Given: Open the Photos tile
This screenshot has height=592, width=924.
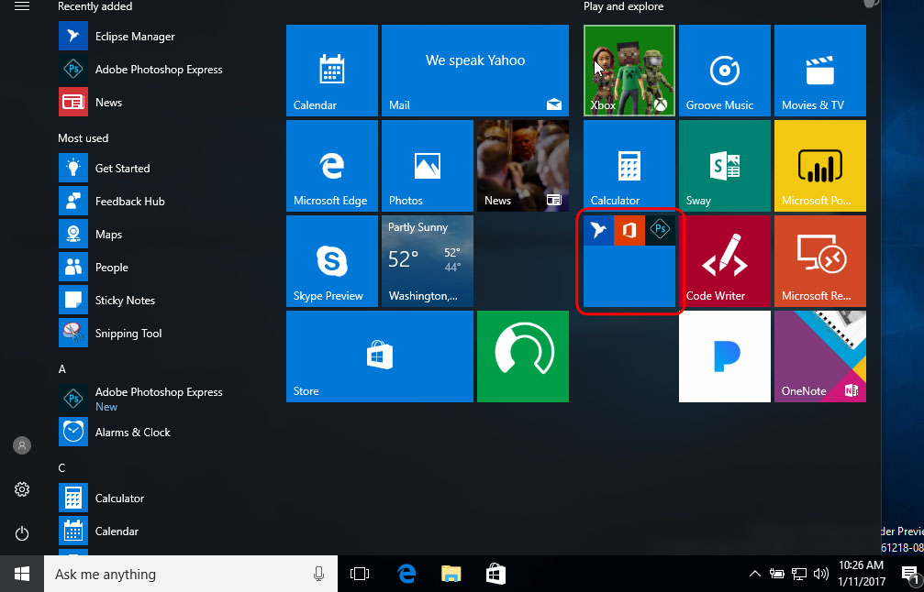Looking at the screenshot, I should coord(428,166).
